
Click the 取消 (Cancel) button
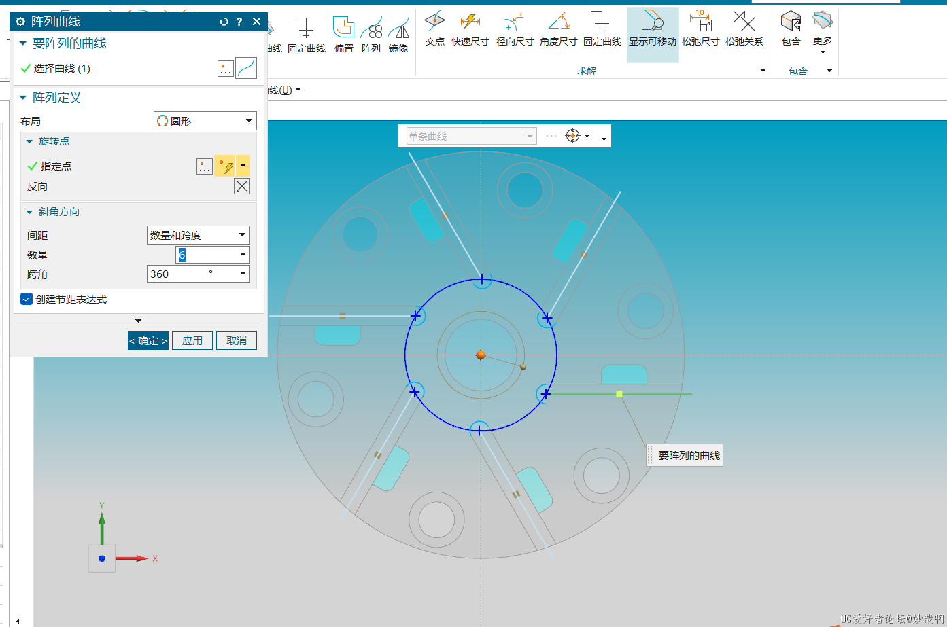point(237,340)
